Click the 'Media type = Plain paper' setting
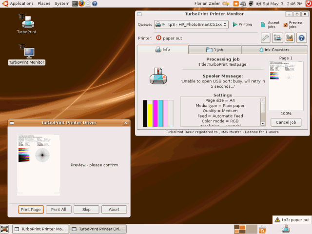 [220, 106]
